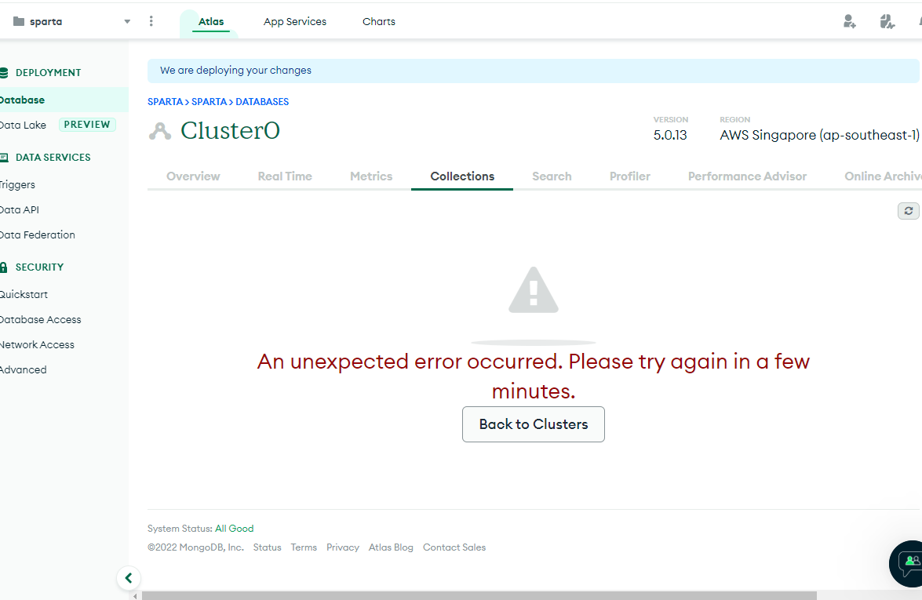Open Database Access in the sidebar
Image resolution: width=922 pixels, height=600 pixels.
click(41, 320)
